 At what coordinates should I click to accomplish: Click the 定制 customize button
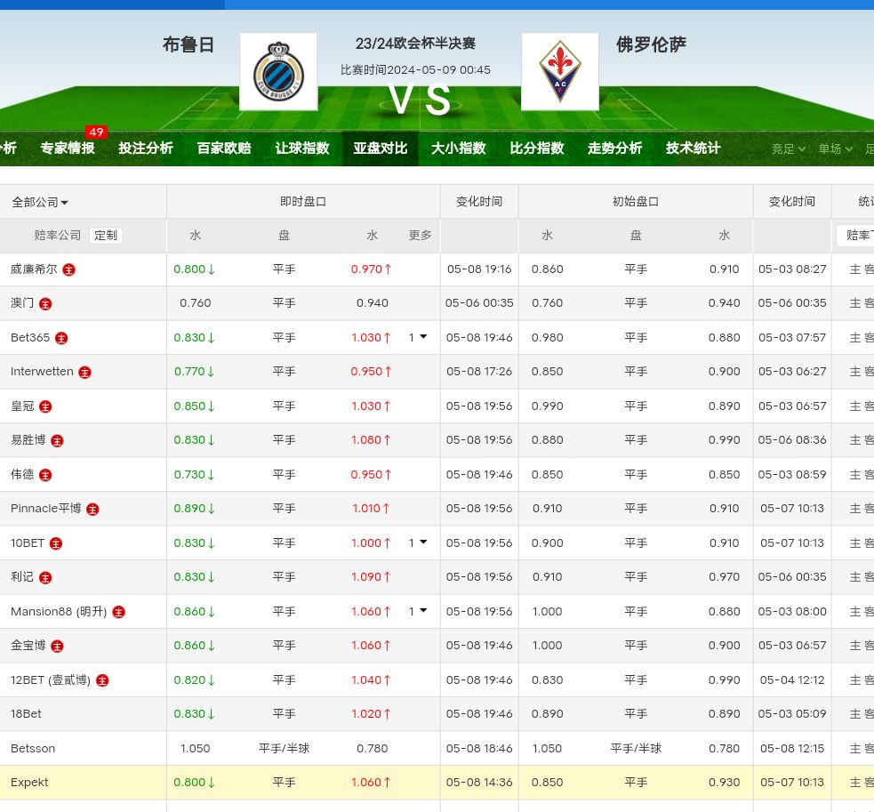[x=106, y=236]
